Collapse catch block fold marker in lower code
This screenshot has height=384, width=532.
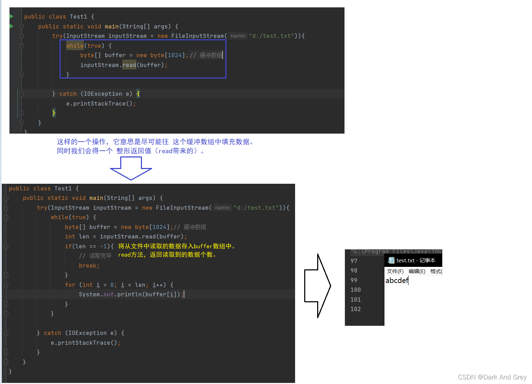[6, 333]
